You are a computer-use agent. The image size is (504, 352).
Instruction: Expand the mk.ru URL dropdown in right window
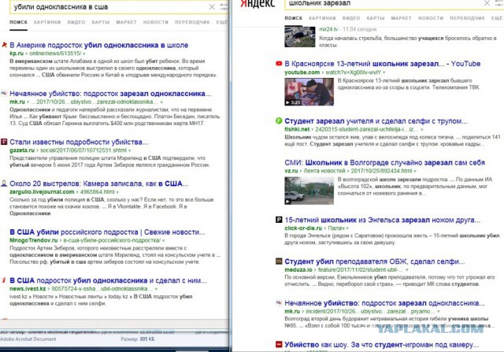tap(438, 312)
